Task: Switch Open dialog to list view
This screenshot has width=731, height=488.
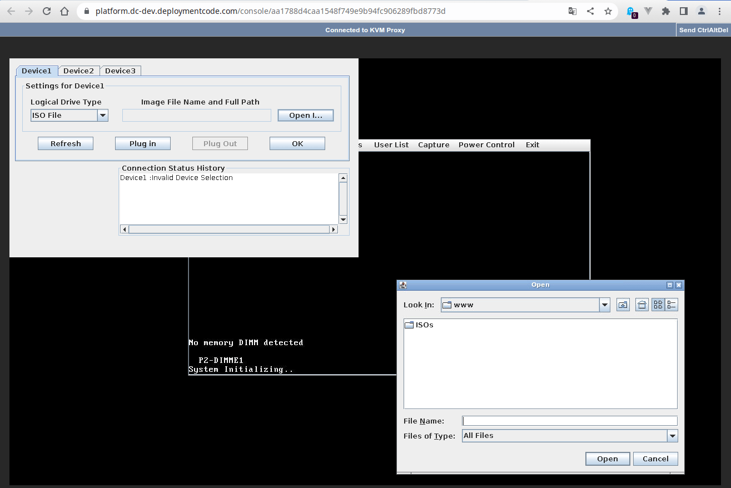Action: pos(658,305)
